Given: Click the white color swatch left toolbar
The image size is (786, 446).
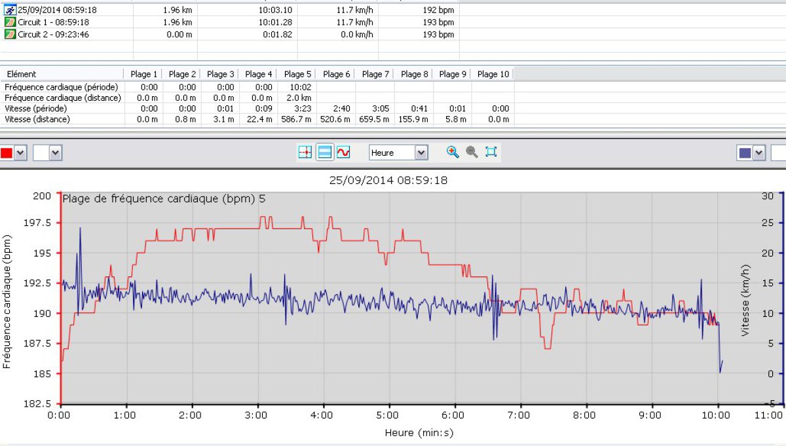Looking at the screenshot, I should pyautogui.click(x=41, y=153).
